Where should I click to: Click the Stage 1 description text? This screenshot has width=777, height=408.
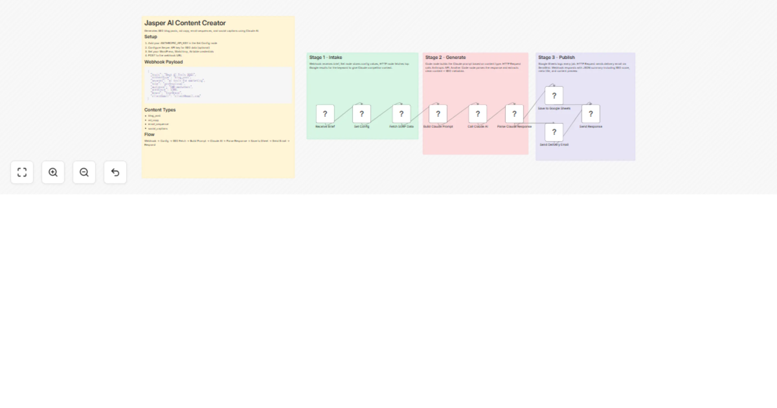tap(359, 66)
